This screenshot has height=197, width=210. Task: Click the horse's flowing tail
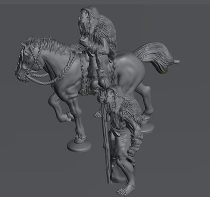pyautogui.click(x=155, y=57)
